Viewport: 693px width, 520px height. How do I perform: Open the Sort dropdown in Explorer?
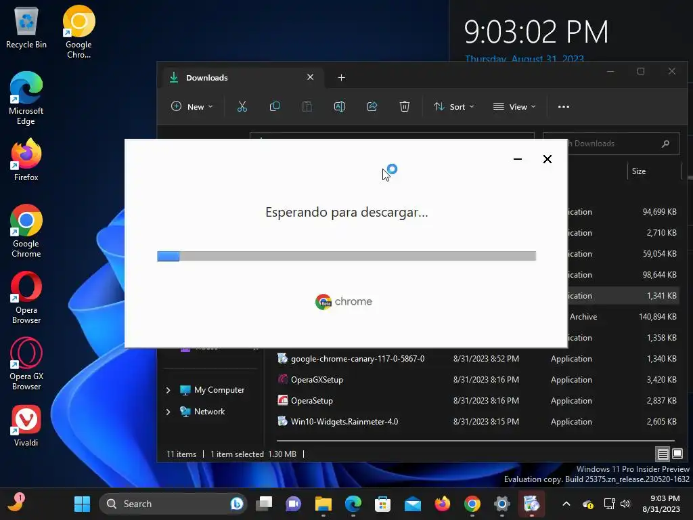453,106
